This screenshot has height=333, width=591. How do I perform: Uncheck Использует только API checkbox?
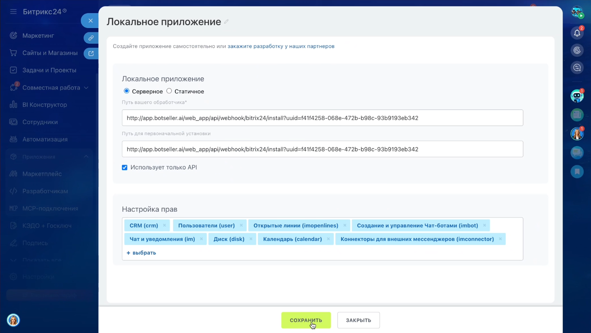(125, 168)
